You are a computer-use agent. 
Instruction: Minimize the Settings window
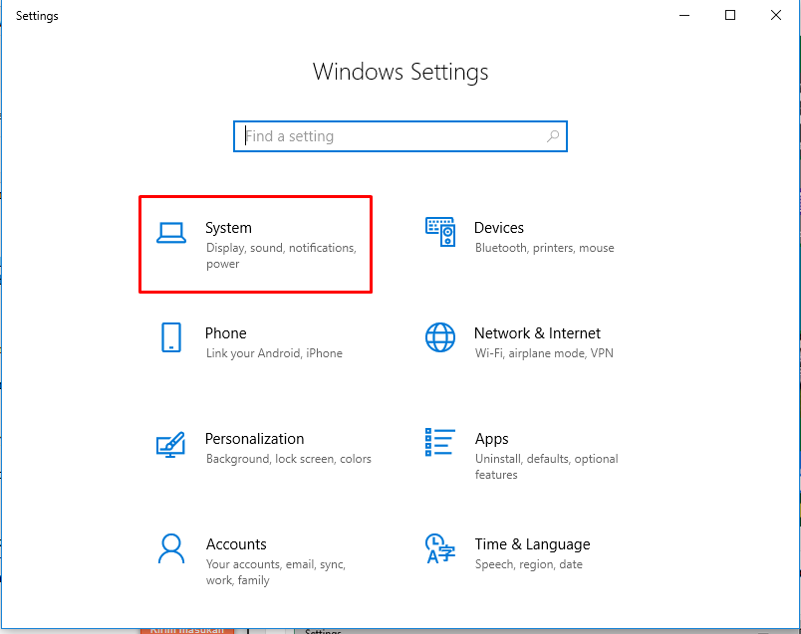point(684,15)
